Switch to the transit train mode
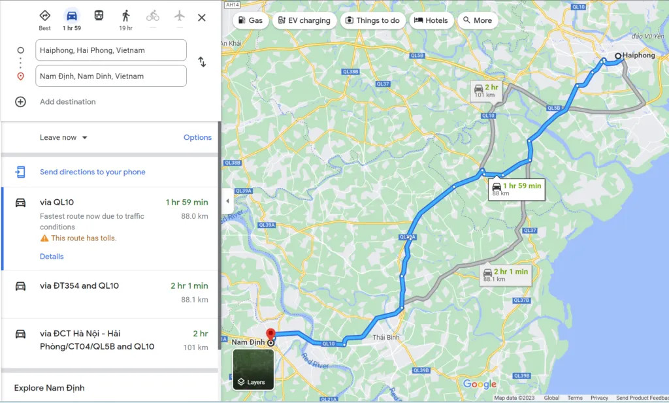 (x=99, y=16)
